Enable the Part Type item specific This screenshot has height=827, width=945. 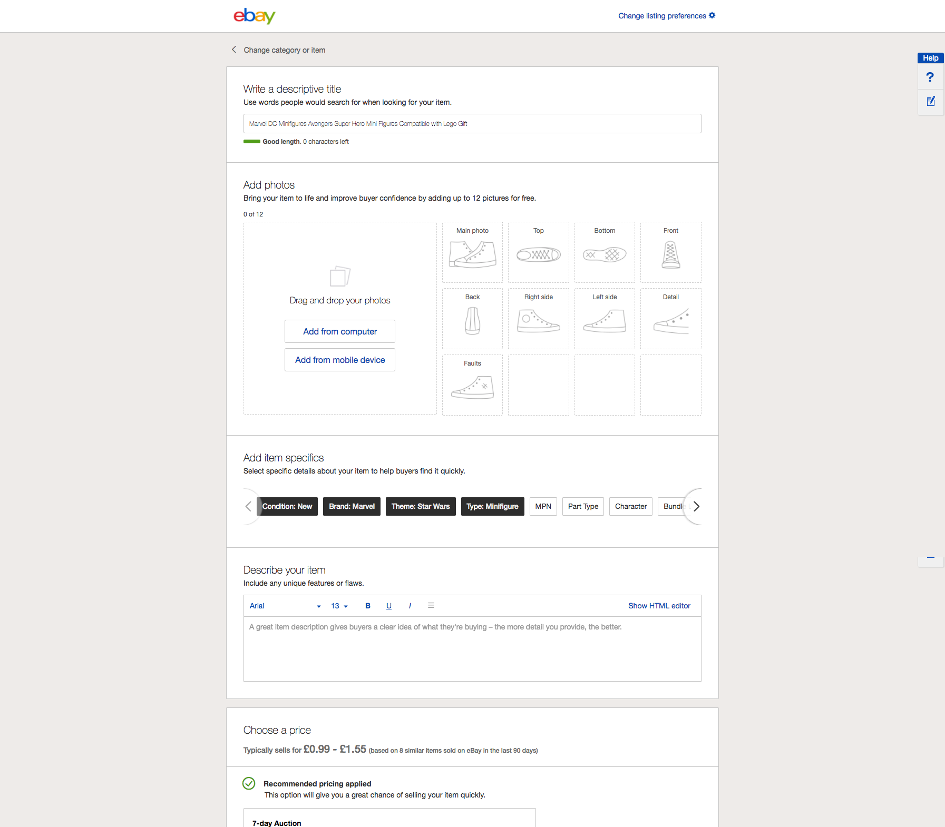583,506
